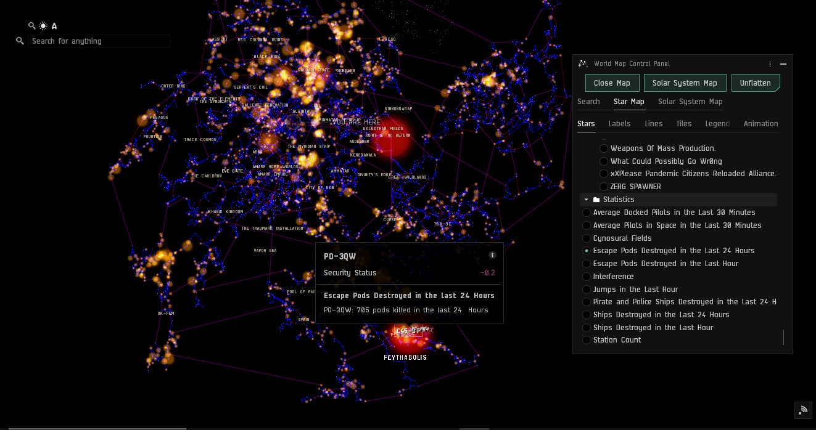Collapse the Statistics folder arrow
The image size is (816, 430).
point(587,200)
